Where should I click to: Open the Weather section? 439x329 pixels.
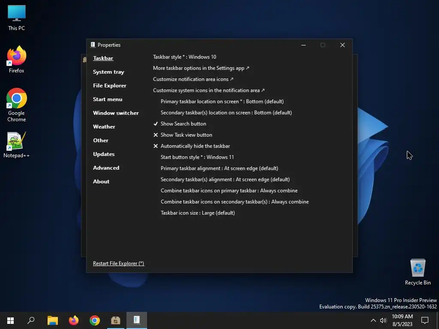point(104,127)
